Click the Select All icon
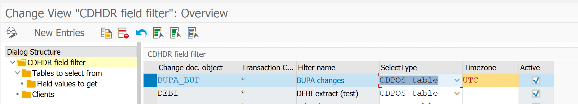578x104 pixels. [x=158, y=33]
